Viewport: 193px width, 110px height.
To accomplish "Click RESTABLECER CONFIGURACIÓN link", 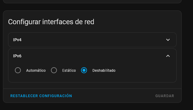I will pyautogui.click(x=41, y=96).
